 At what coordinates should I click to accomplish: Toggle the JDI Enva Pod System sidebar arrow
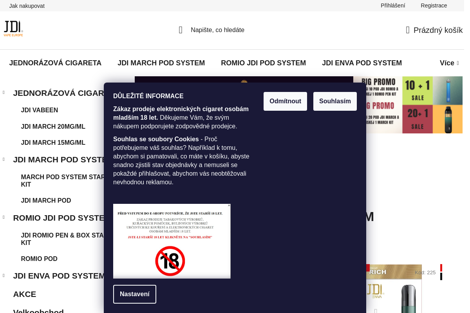click(x=4, y=275)
